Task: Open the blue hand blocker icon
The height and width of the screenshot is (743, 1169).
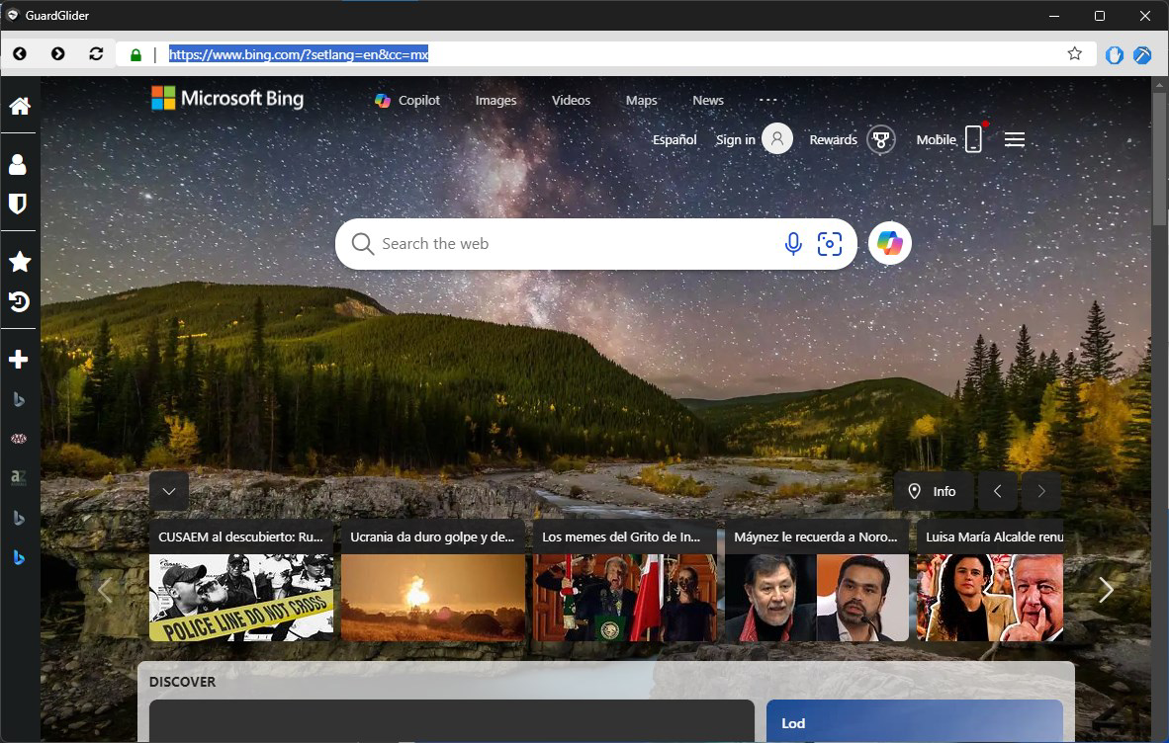Action: tap(1115, 54)
